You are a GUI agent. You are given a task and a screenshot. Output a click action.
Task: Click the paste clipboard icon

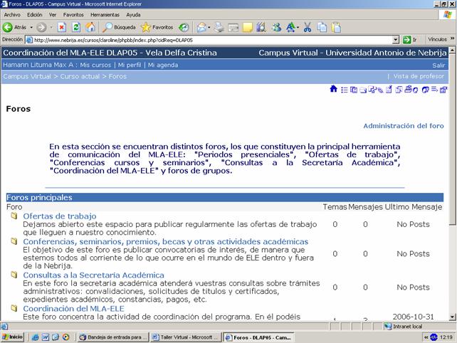pos(336,28)
